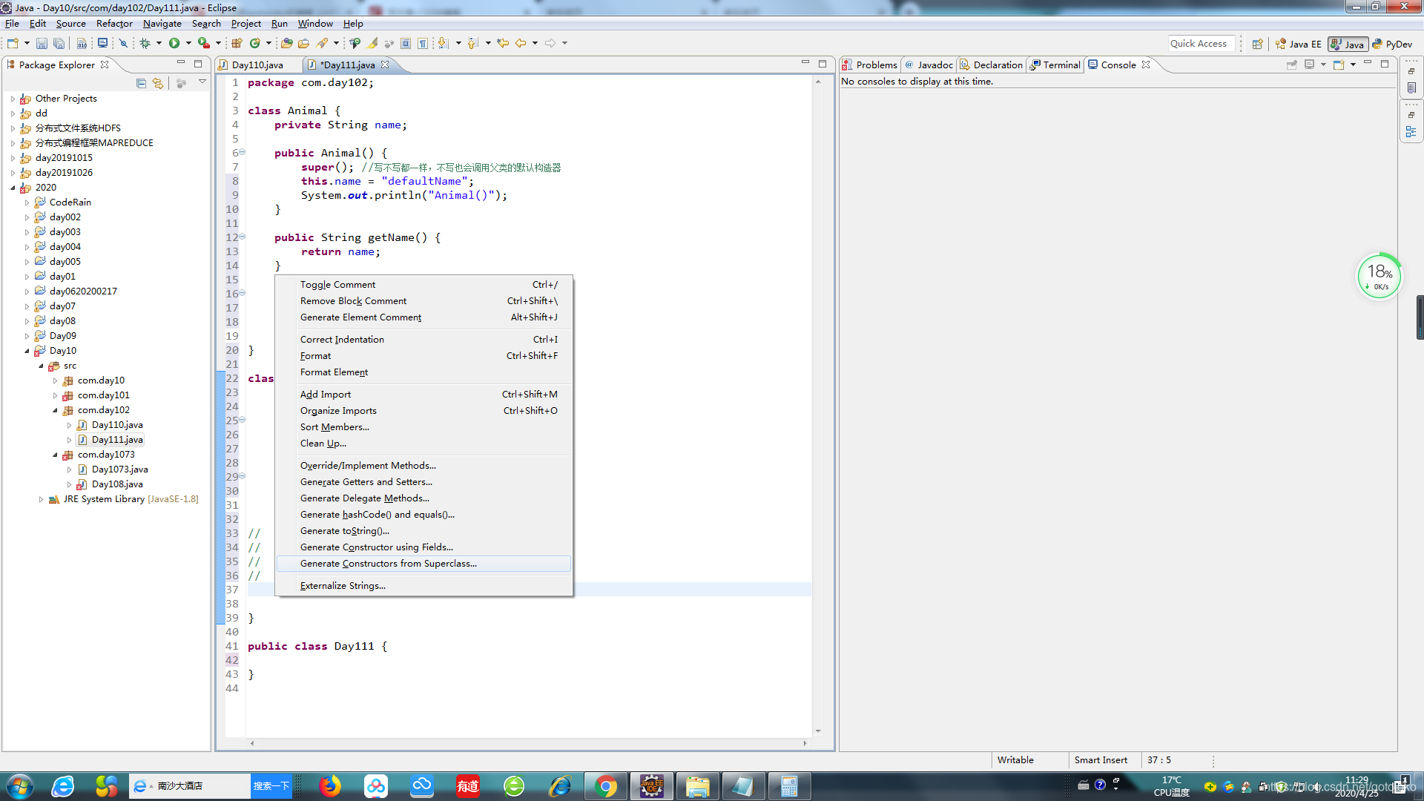1424x801 pixels.
Task: Choose Generate Constructors from Superclass
Action: point(423,564)
